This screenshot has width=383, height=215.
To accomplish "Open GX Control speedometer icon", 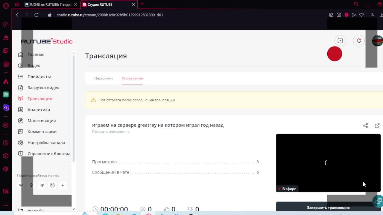I will coord(6,24).
